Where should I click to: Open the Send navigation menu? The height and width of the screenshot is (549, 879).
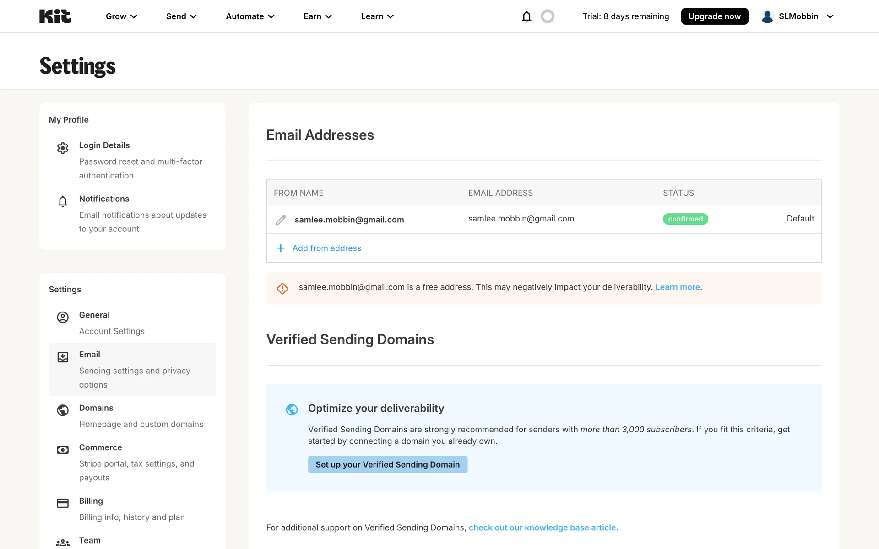click(x=181, y=16)
